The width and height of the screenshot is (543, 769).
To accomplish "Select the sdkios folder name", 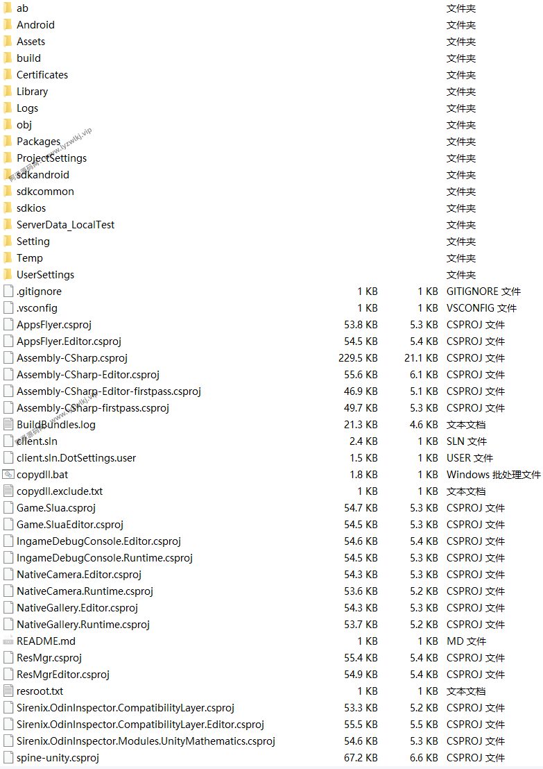I will point(31,208).
